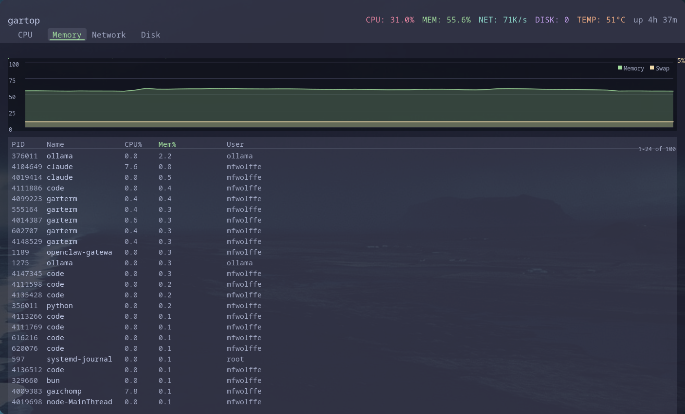Click the TEMP temperature indicator
The height and width of the screenshot is (414, 685).
[602, 20]
